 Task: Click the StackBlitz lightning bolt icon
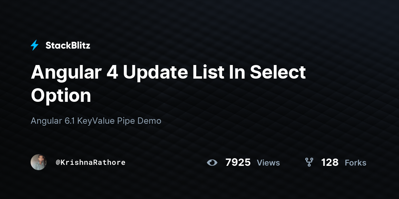click(35, 45)
